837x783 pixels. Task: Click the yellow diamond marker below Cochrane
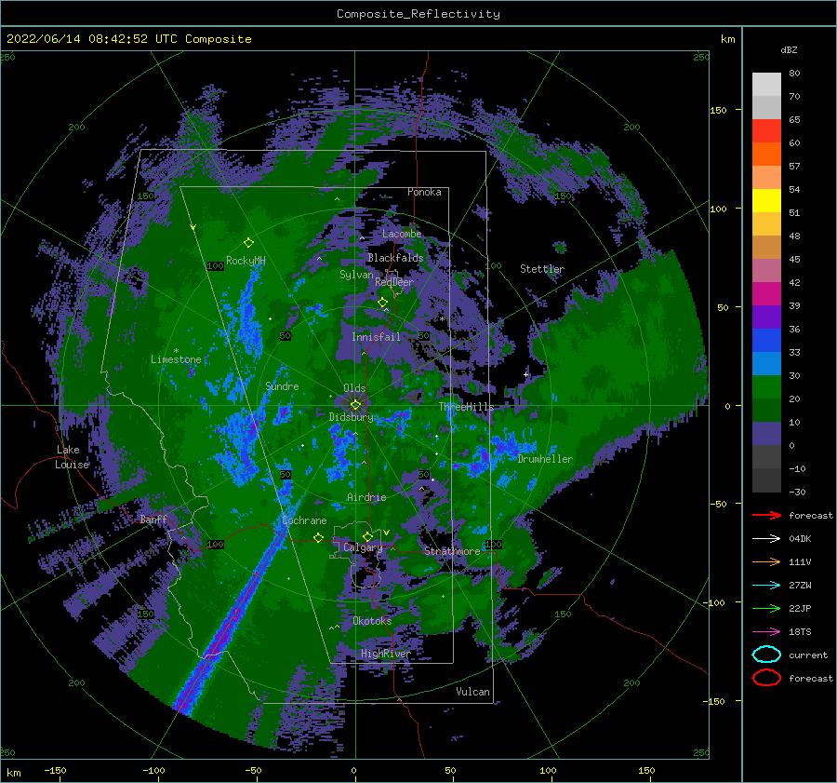click(319, 538)
